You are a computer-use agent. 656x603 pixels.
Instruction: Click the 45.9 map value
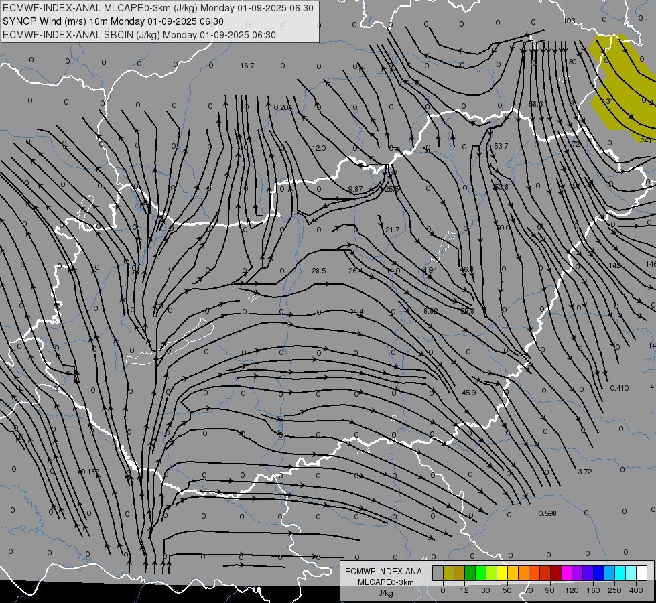pos(468,393)
